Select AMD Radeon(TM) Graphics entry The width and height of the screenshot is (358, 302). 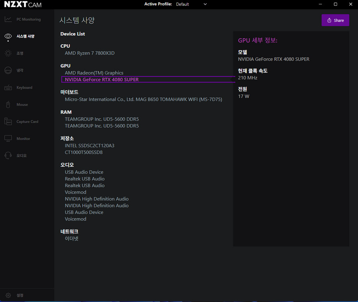click(94, 73)
